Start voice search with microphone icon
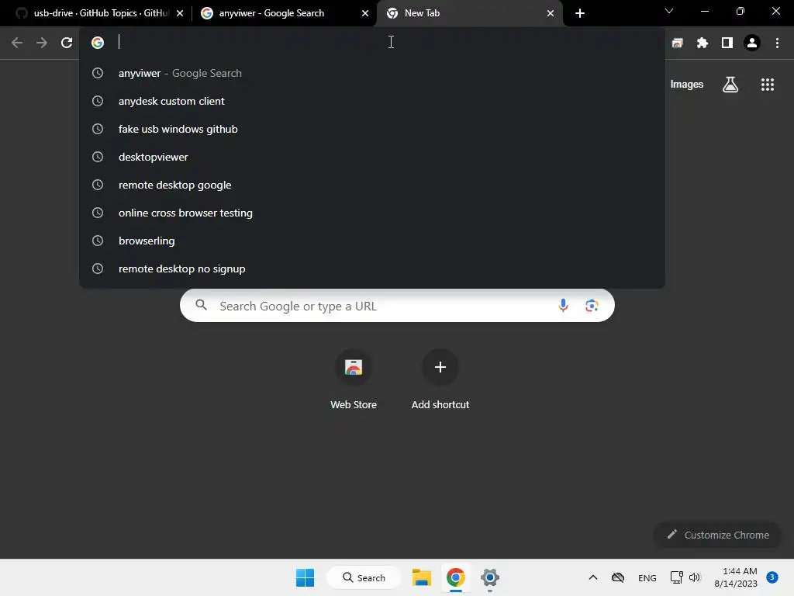 [x=563, y=305]
